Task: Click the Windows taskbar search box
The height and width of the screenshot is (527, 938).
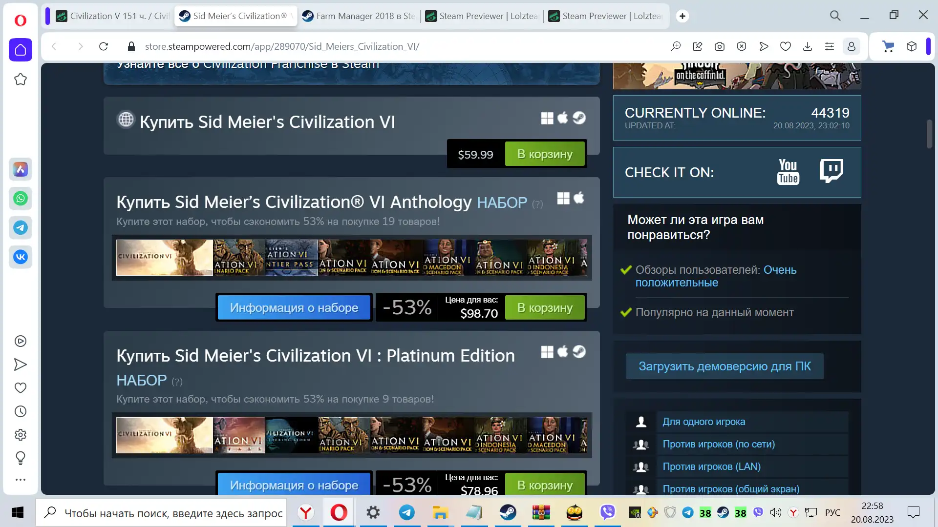Action: [161, 513]
